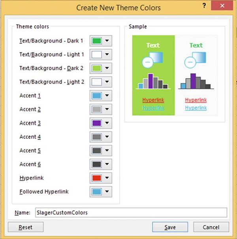Screen dimensions: 237x239
Task: Open Text/Background - Dark 1 color dropdown
Action: click(107, 41)
